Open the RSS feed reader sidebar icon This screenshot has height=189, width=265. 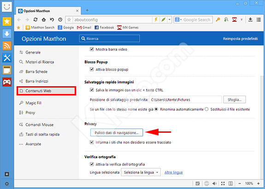[7, 46]
